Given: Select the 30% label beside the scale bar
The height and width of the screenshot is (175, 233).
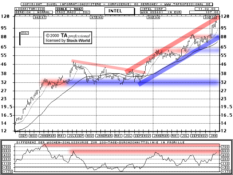Looking at the screenshot, I should point(25,33).
